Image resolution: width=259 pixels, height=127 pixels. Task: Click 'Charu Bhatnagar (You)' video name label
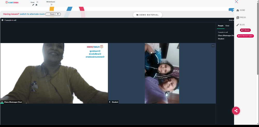[13, 102]
